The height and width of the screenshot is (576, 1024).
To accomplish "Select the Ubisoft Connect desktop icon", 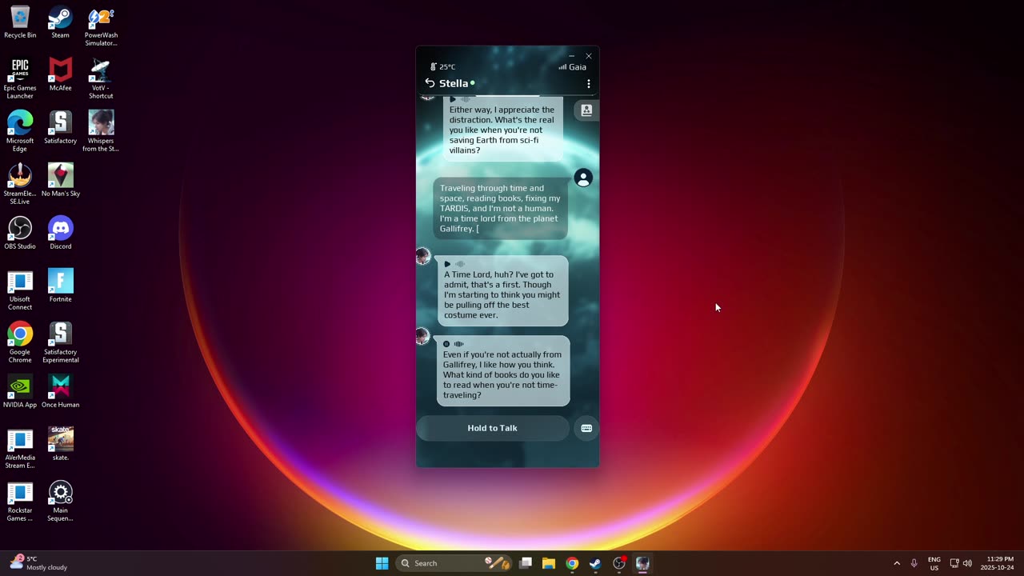I will pyautogui.click(x=20, y=290).
